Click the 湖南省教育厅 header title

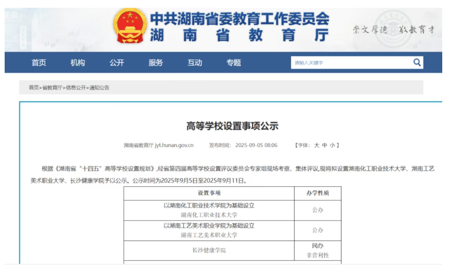[239, 35]
